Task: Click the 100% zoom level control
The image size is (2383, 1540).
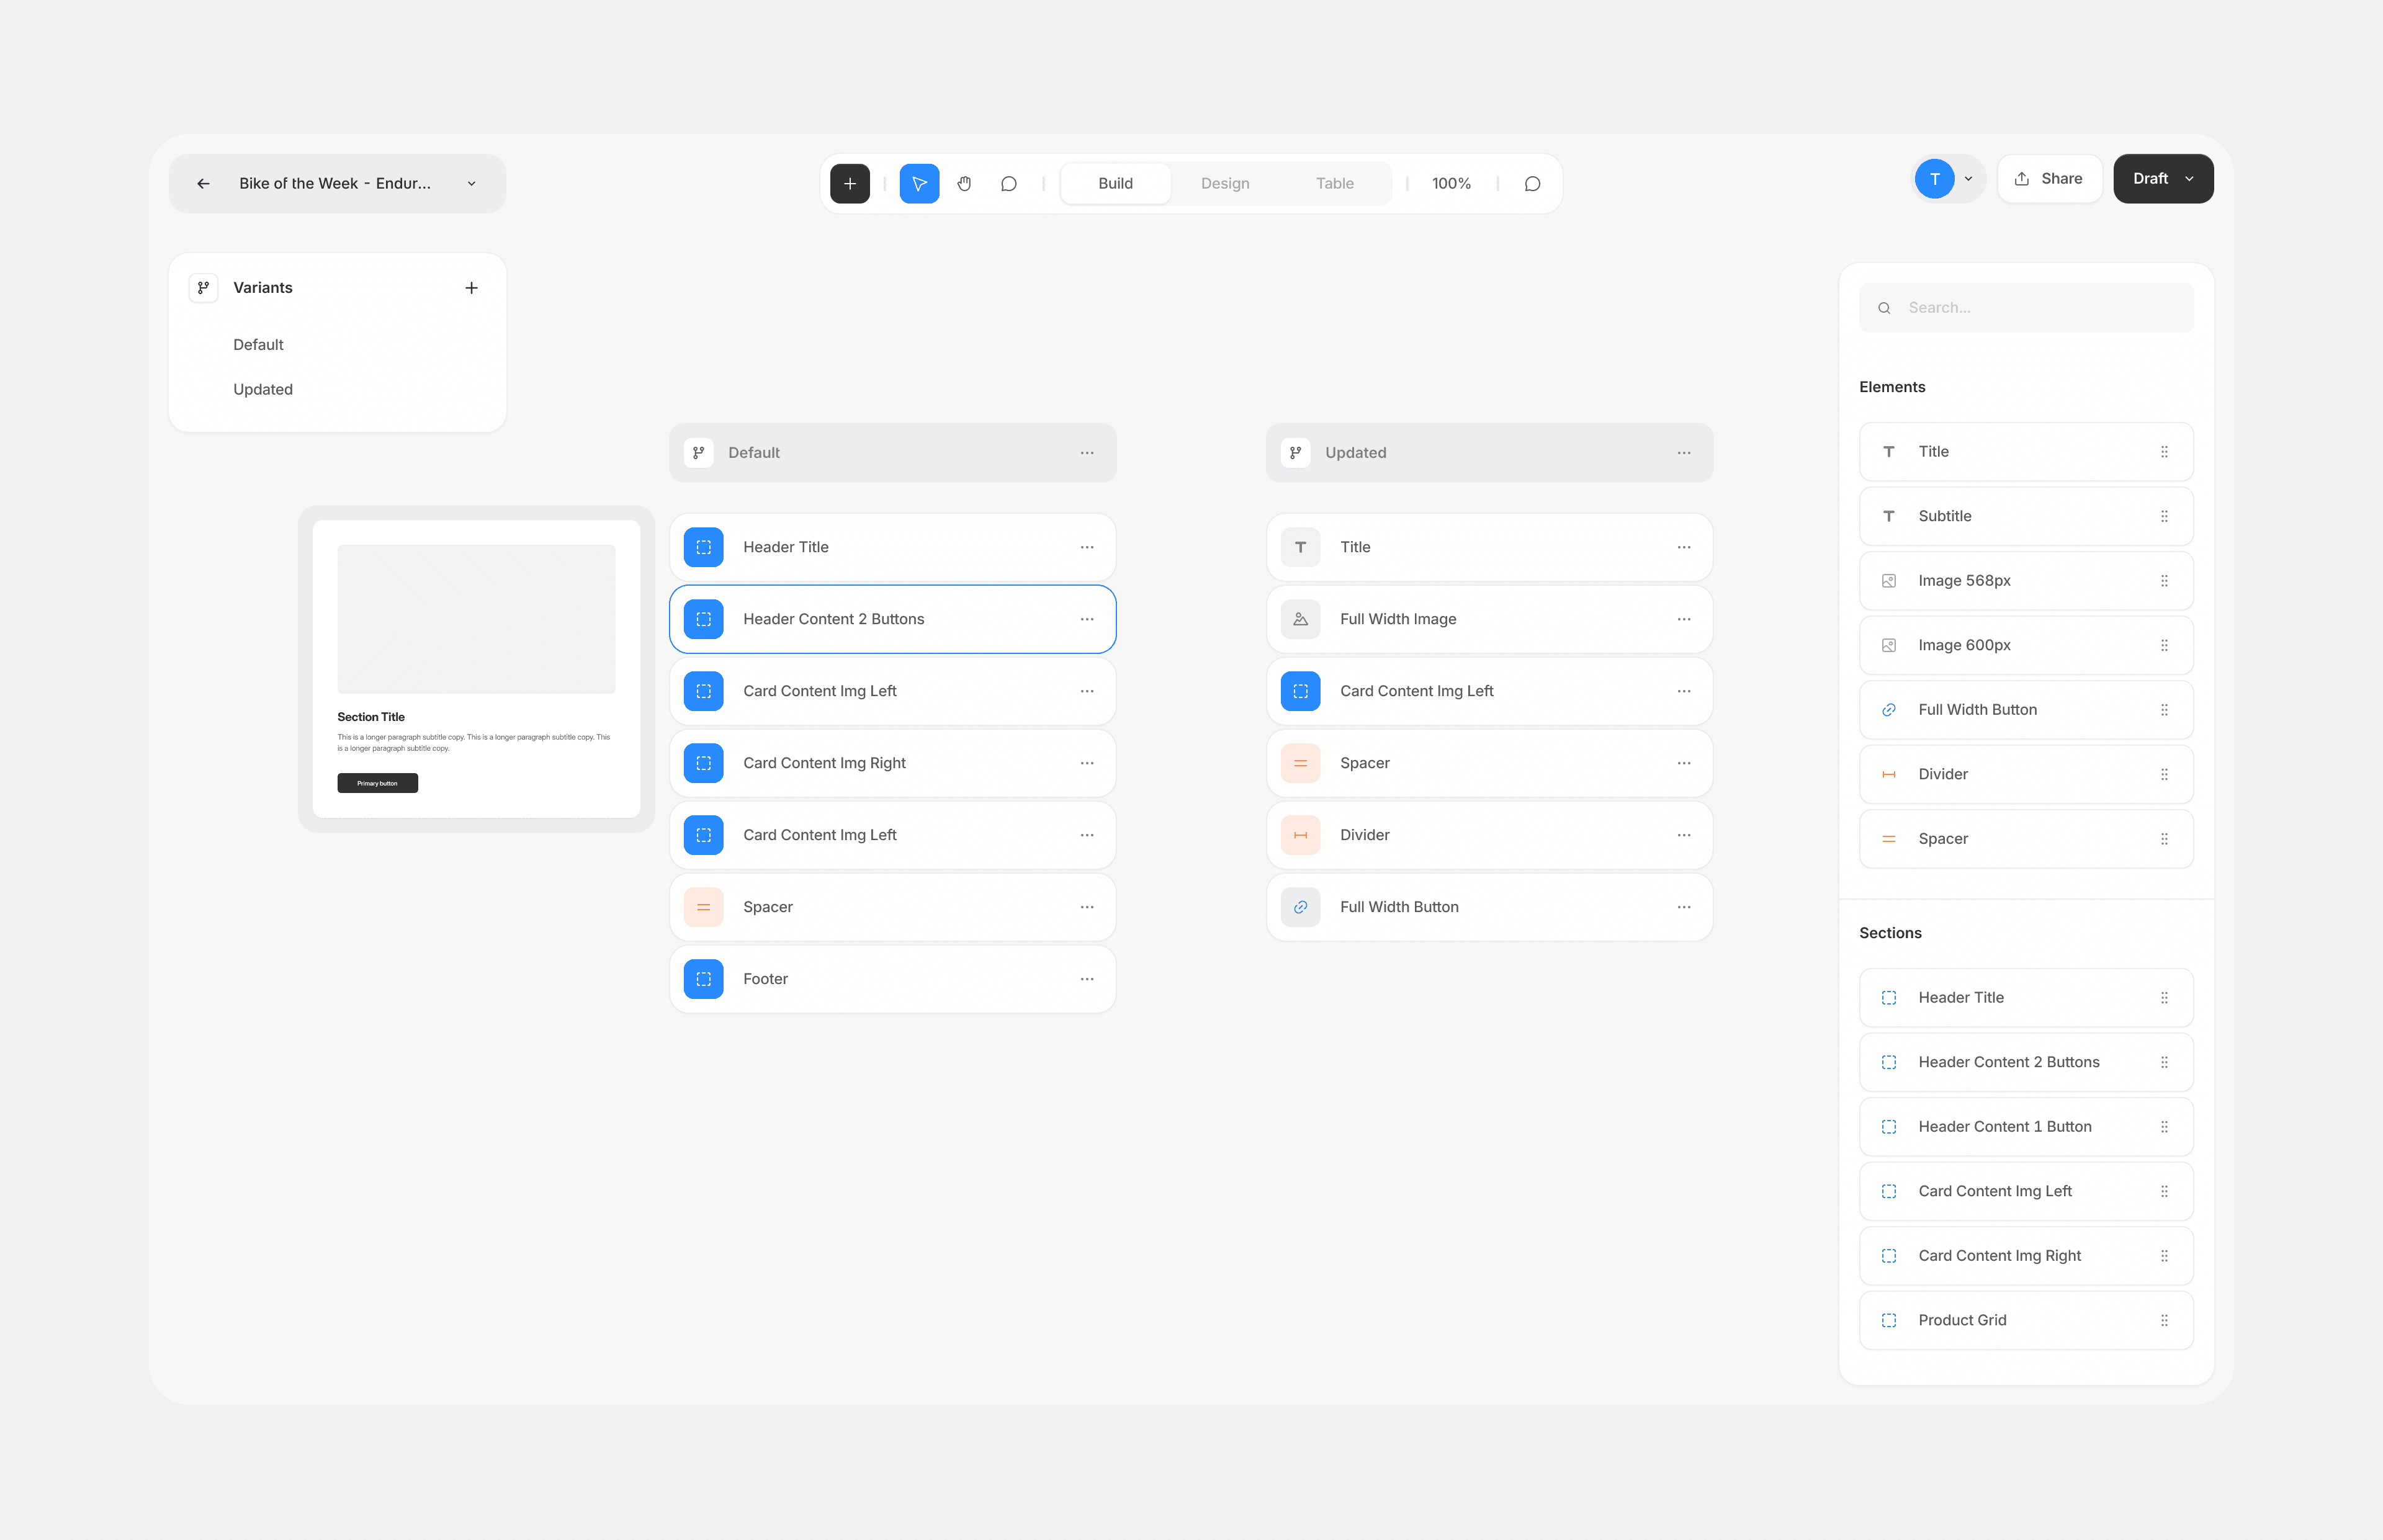Action: pos(1451,183)
